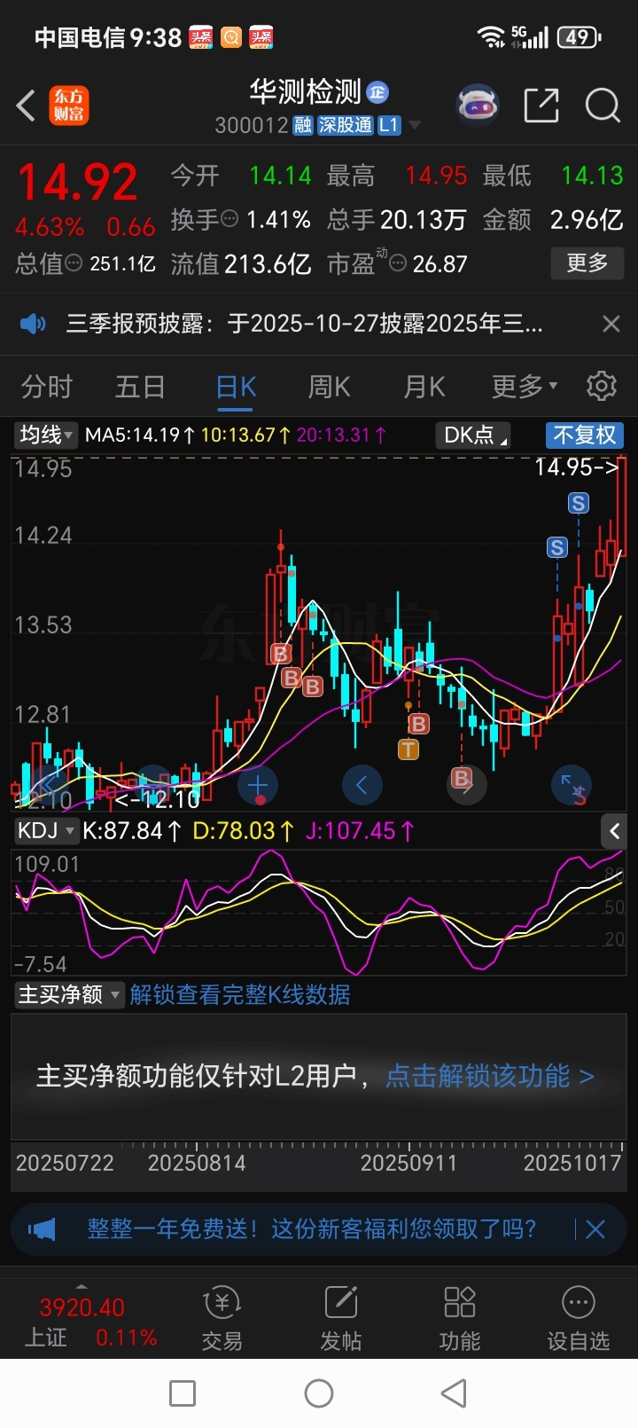Image resolution: width=638 pixels, height=1428 pixels.
Task: Open the 三季报预披露 announcement text
Action: (304, 324)
